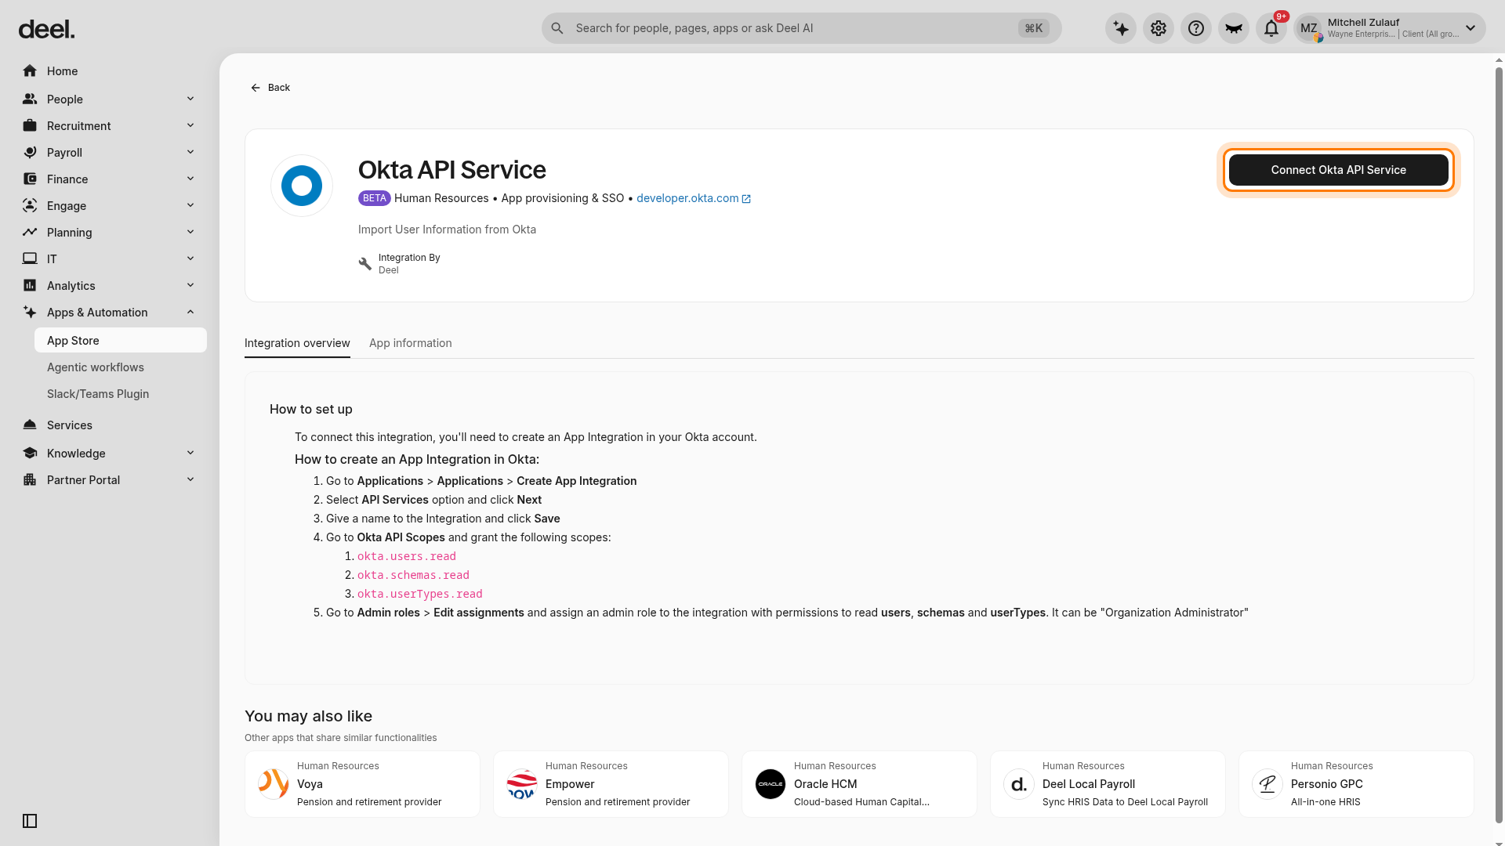Click the Recruitment briefcase icon

(30, 126)
